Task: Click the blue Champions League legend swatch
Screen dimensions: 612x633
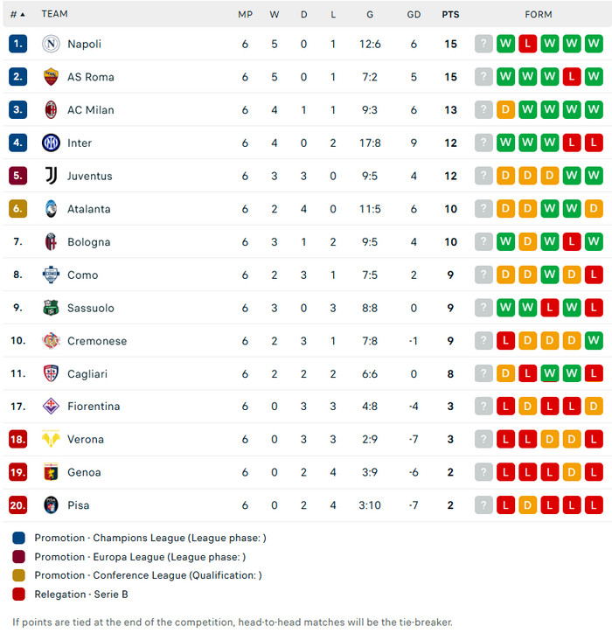Action: click(x=19, y=539)
